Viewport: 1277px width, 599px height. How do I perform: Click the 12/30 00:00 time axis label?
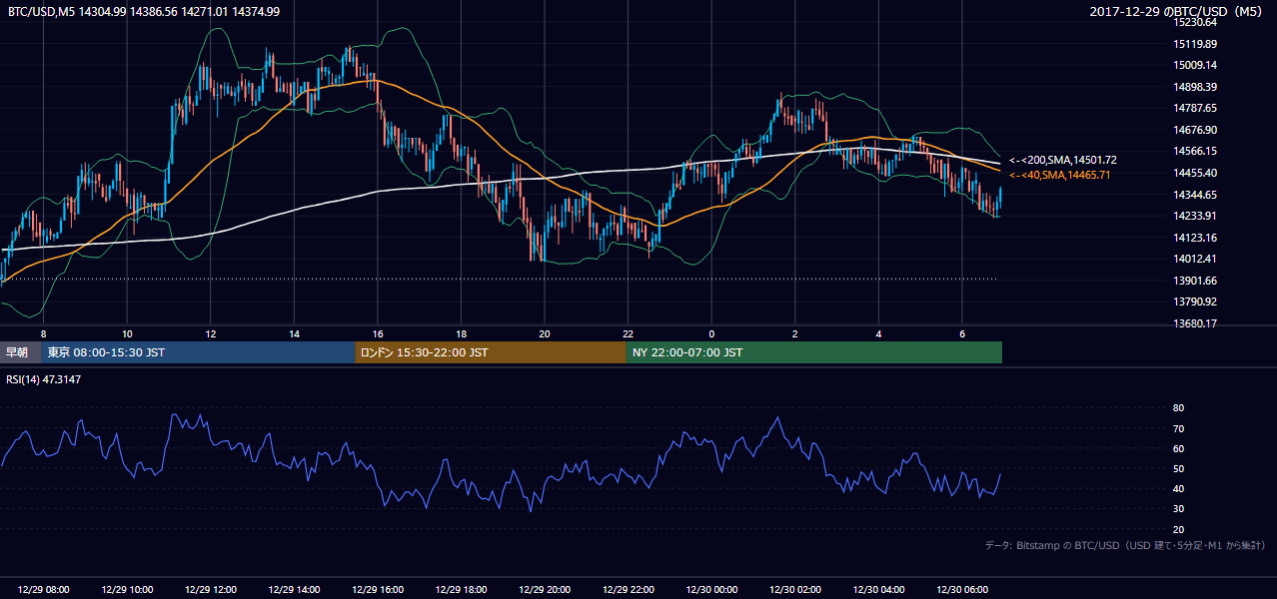(712, 590)
